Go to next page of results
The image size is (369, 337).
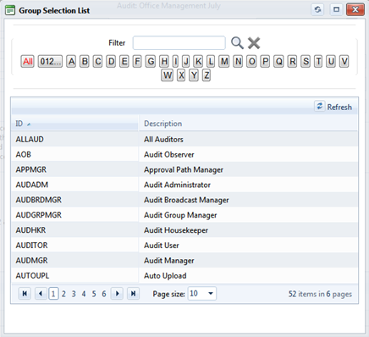click(117, 294)
